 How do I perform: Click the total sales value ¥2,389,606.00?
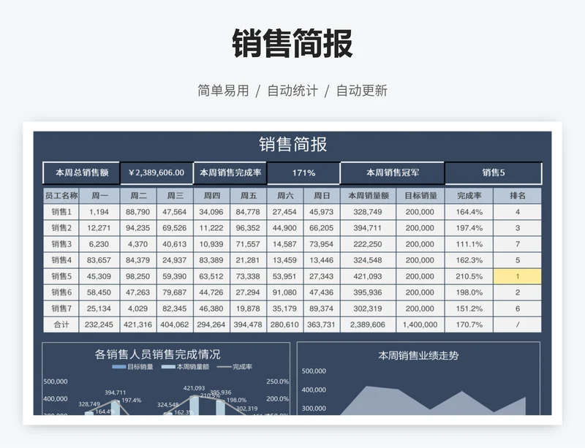click(x=156, y=172)
